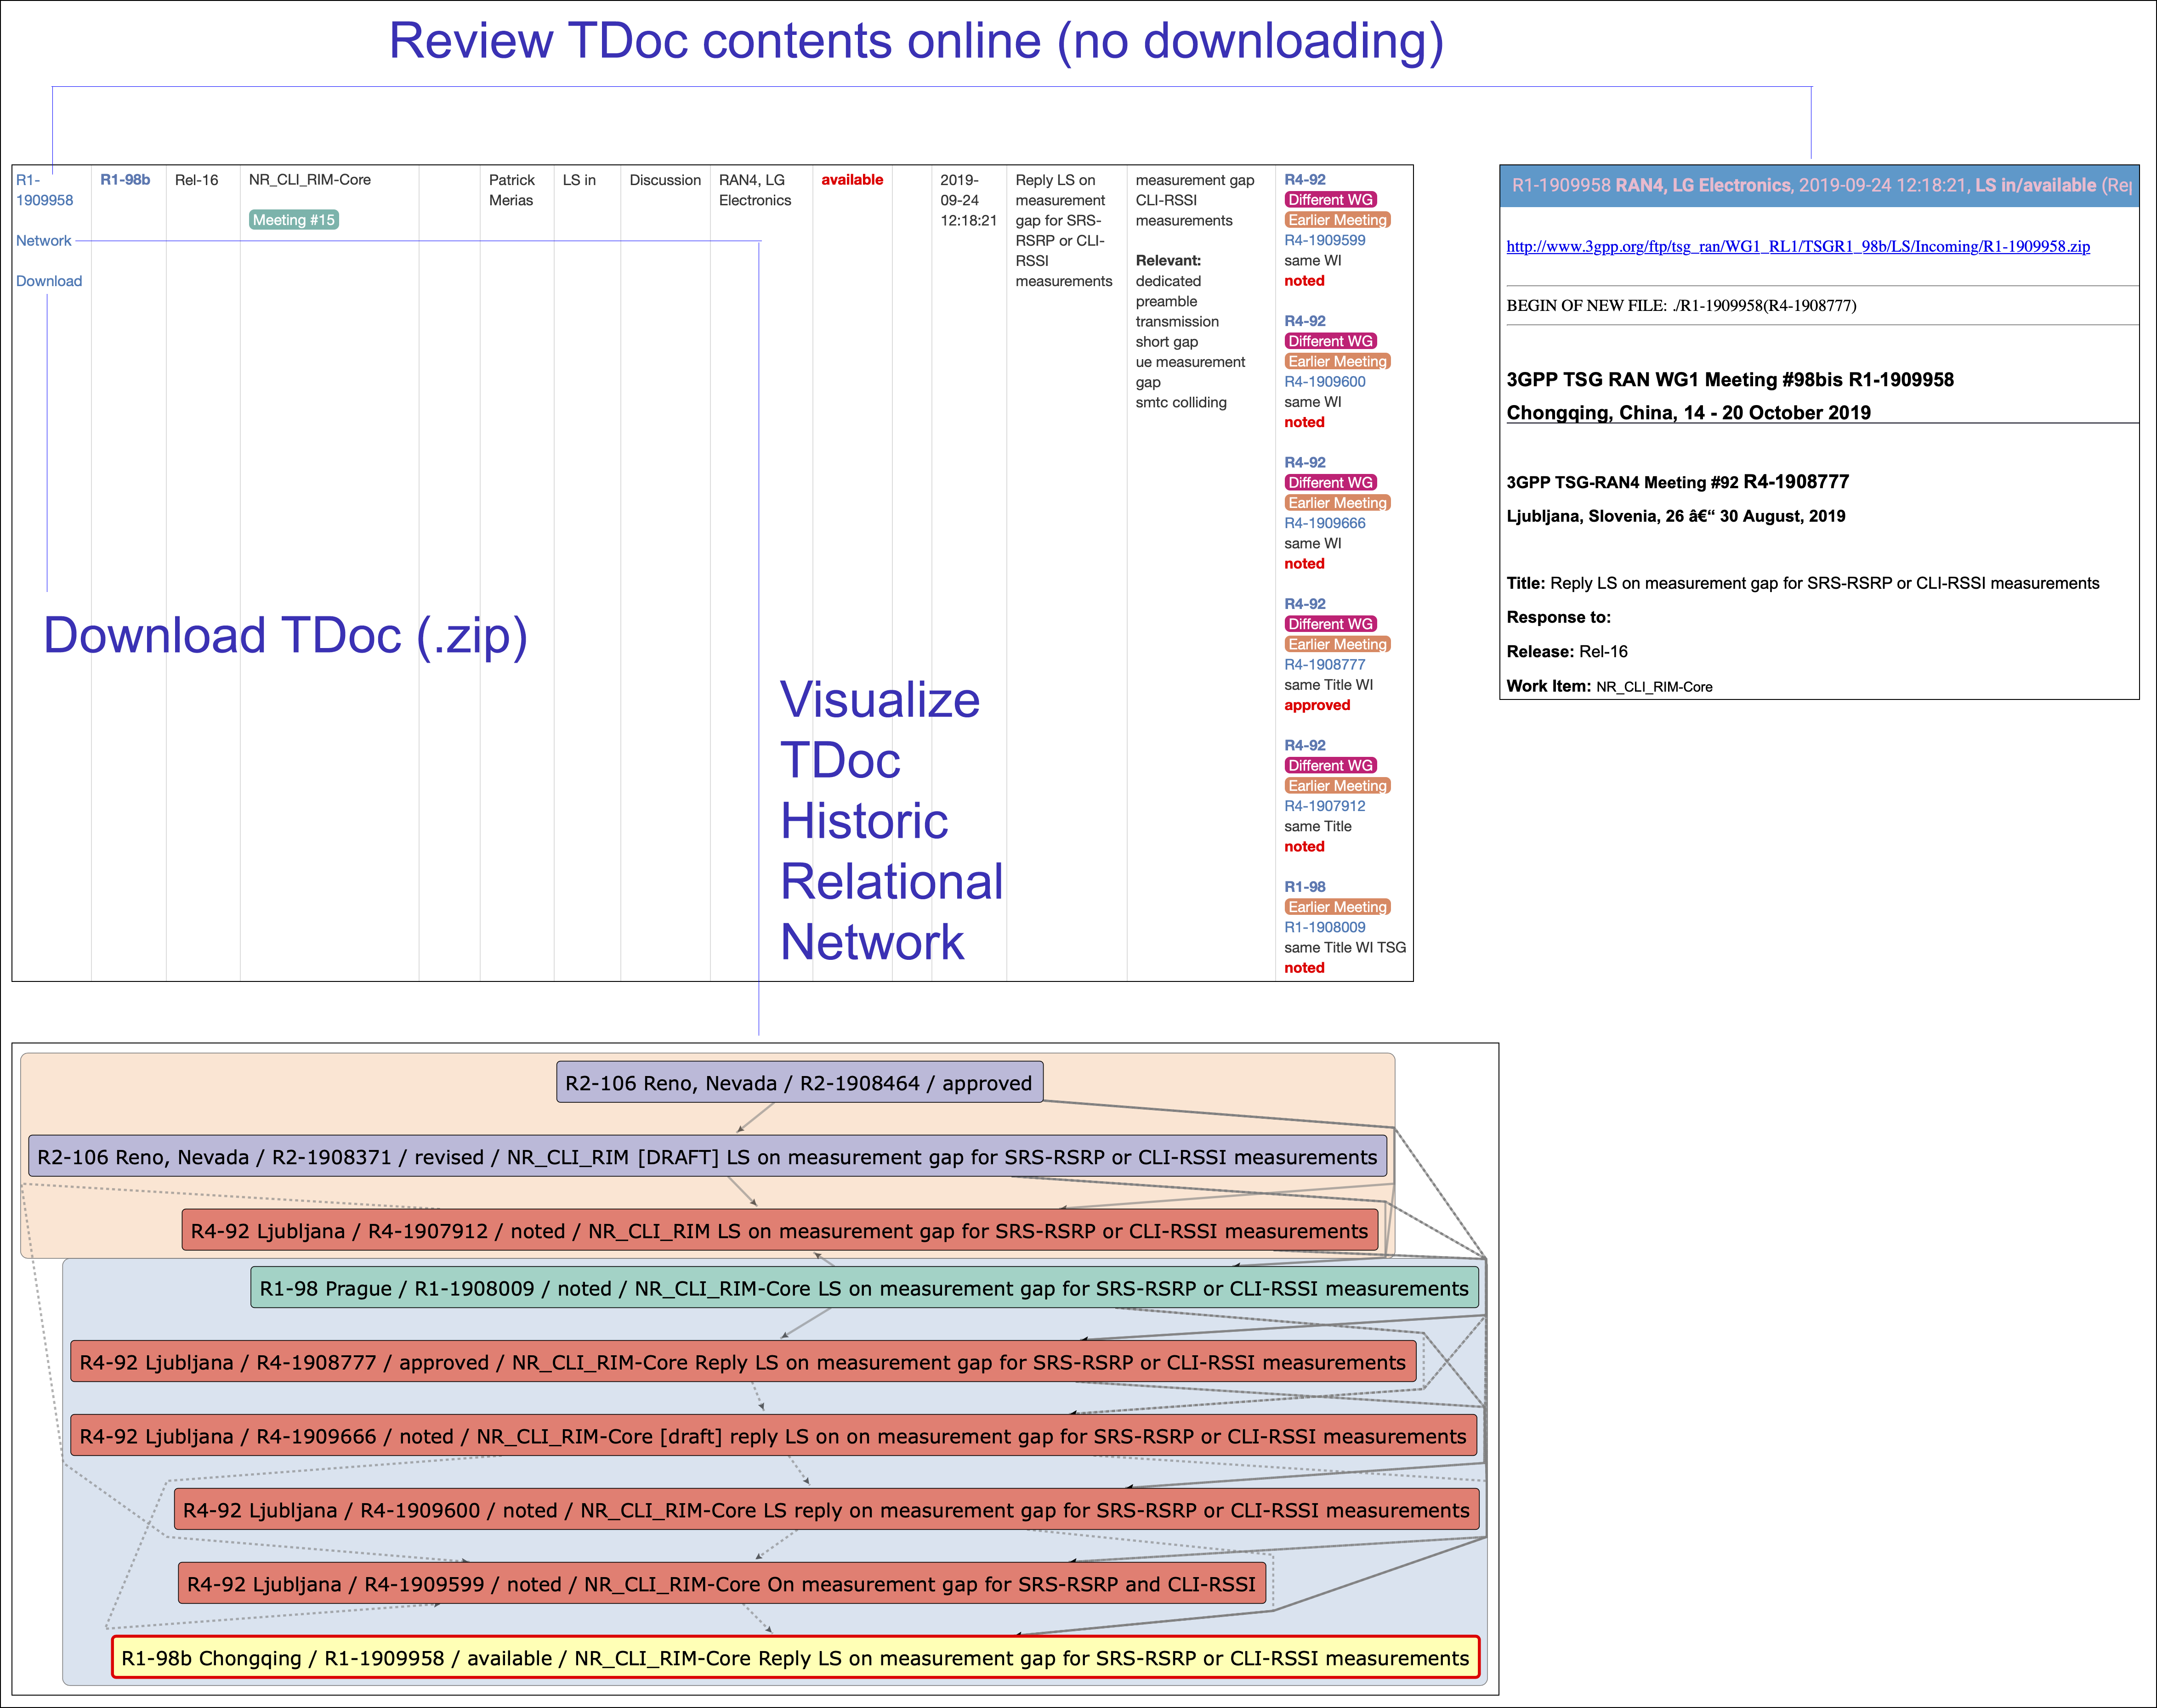The height and width of the screenshot is (1708, 2157).
Task: Open the R4-1907912 related TDoc link
Action: pyautogui.click(x=1325, y=806)
